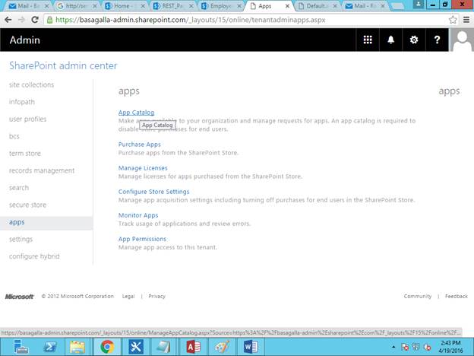Click the browser forward arrow

tap(21, 20)
